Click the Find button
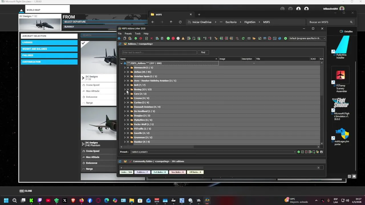Image resolution: width=365 pixels, height=205 pixels. 203,52
